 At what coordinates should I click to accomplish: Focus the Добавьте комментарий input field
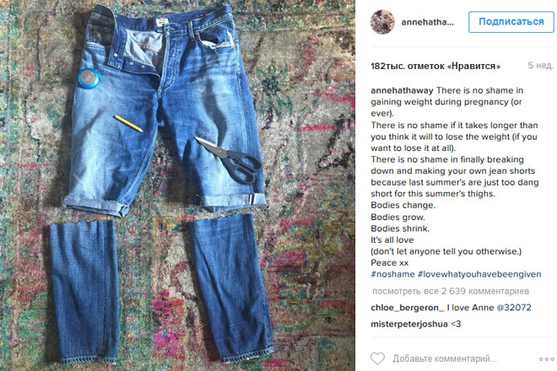point(445,358)
